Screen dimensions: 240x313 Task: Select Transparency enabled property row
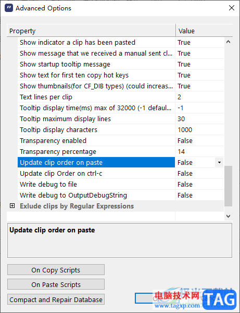coord(96,140)
